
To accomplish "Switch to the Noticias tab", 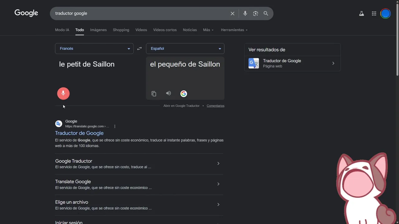I will pos(190,30).
